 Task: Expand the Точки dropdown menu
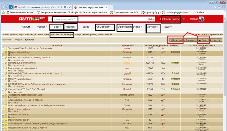pos(56,27)
